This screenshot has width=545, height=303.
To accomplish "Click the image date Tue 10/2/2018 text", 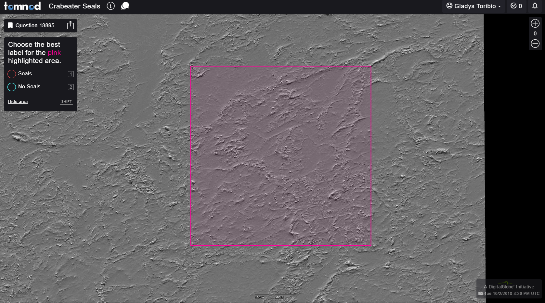I will [512, 293].
